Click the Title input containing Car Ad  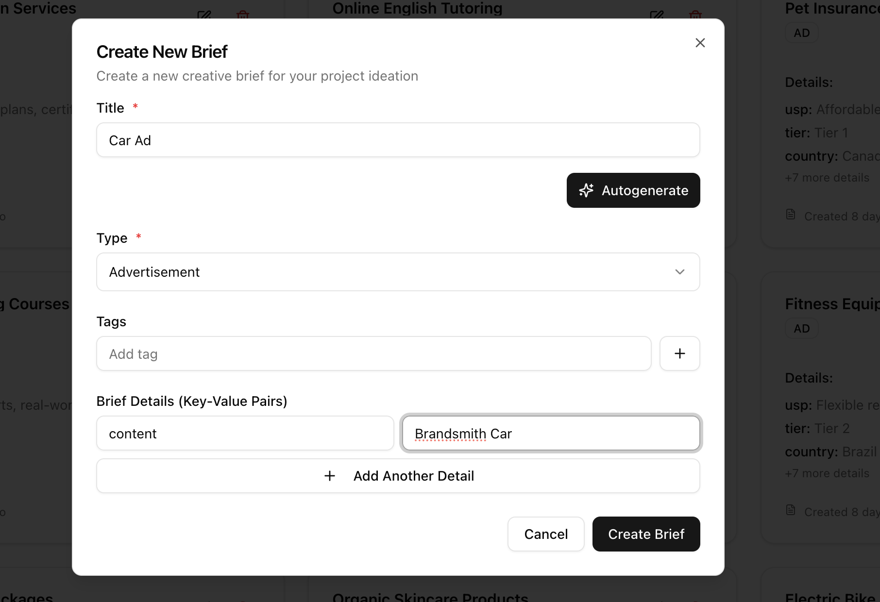[398, 140]
